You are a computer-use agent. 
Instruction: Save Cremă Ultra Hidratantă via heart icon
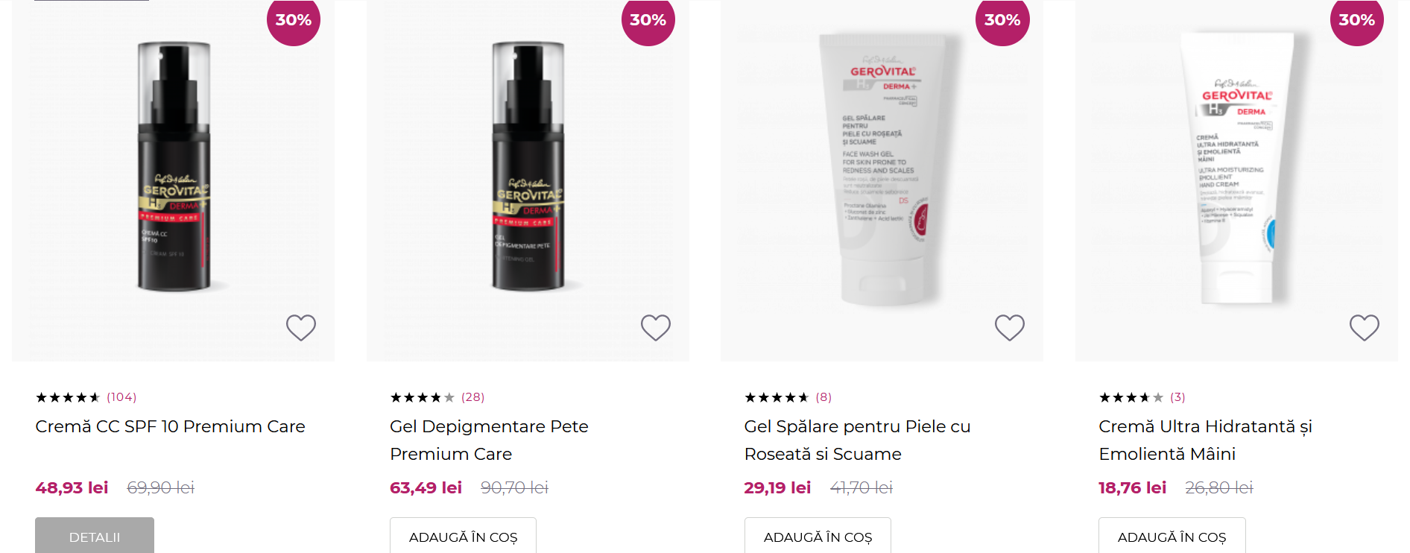click(1365, 327)
